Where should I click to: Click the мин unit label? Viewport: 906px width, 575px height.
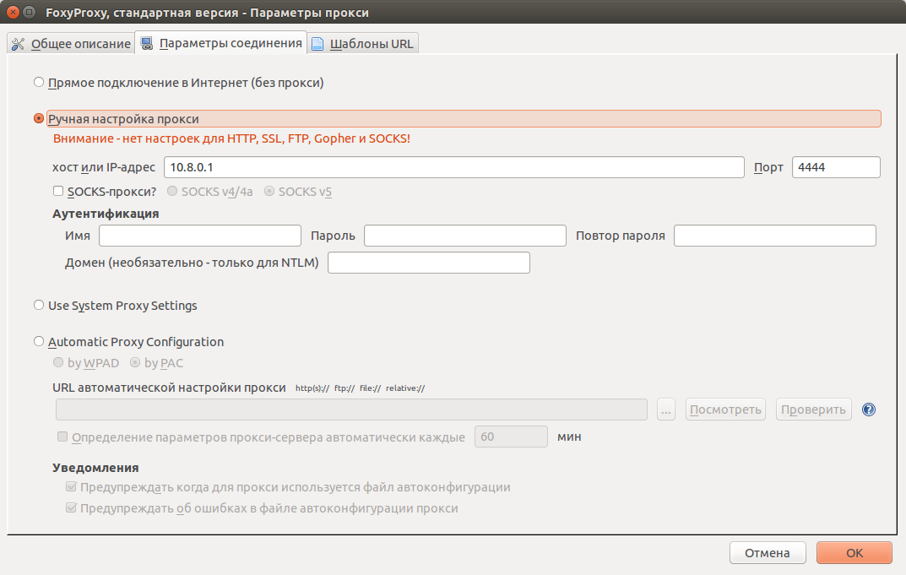tap(569, 437)
